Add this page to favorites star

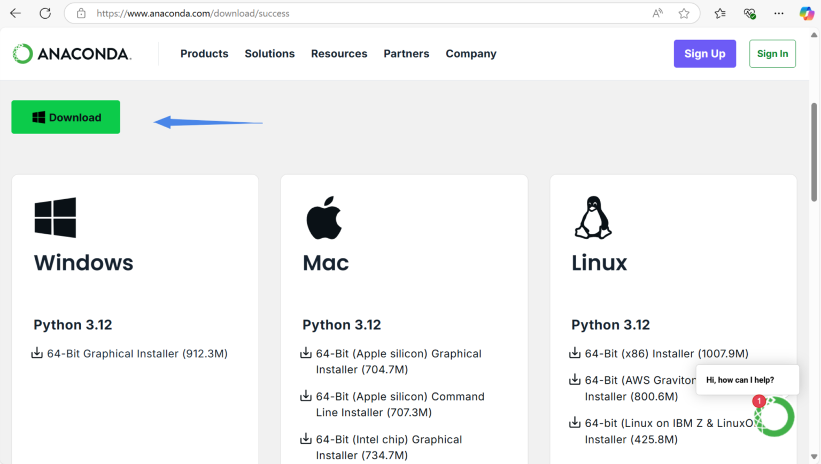click(684, 13)
